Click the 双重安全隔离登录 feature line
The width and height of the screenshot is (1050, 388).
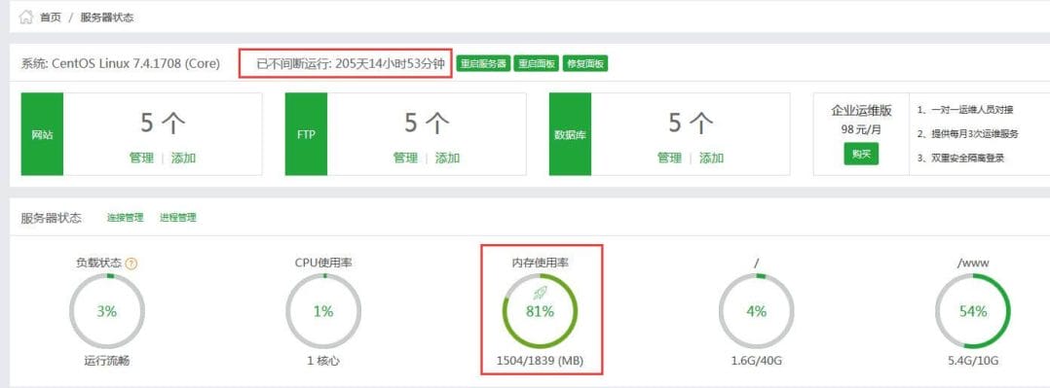click(961, 158)
